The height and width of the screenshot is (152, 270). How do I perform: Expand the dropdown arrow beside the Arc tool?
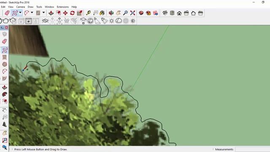[32, 13]
